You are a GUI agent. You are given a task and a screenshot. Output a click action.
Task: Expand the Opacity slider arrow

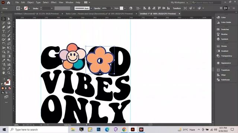(112, 8)
